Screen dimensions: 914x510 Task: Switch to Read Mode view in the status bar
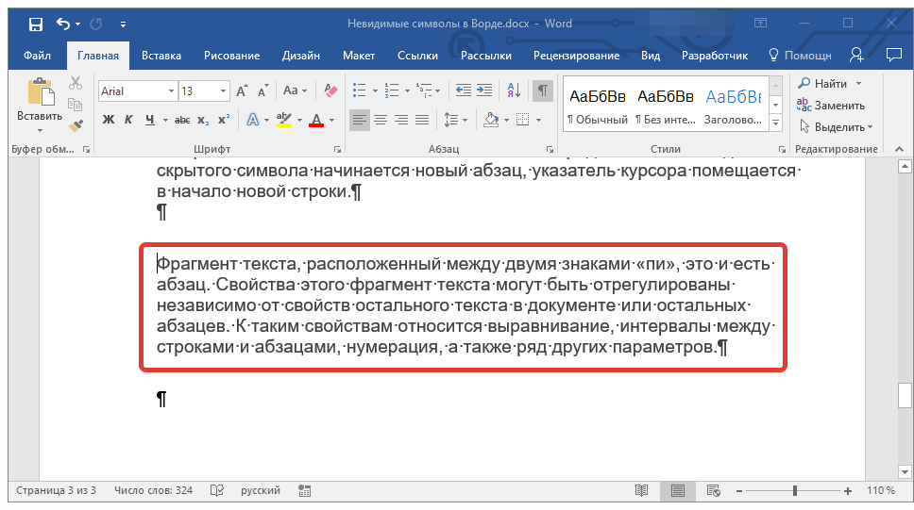pos(642,491)
